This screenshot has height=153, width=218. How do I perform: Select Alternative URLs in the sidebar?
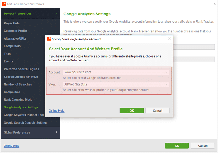click(x=15, y=39)
